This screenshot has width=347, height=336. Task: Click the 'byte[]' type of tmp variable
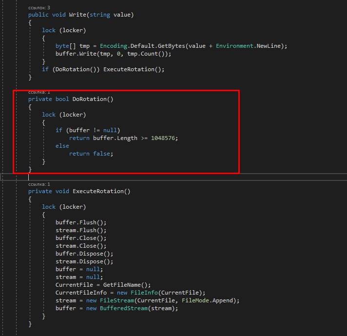tap(66, 46)
